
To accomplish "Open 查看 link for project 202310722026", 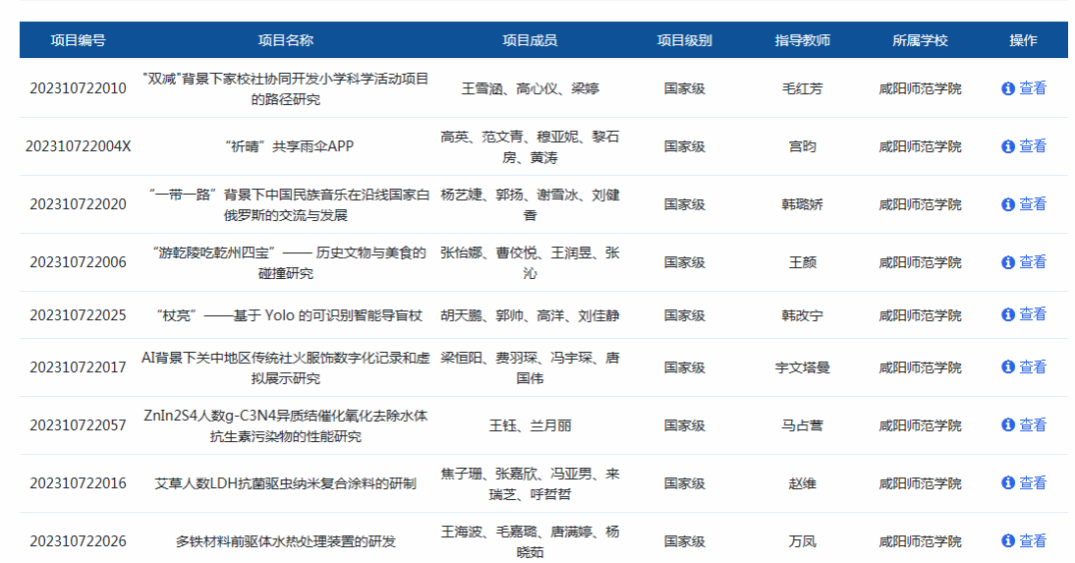I will point(1032,540).
